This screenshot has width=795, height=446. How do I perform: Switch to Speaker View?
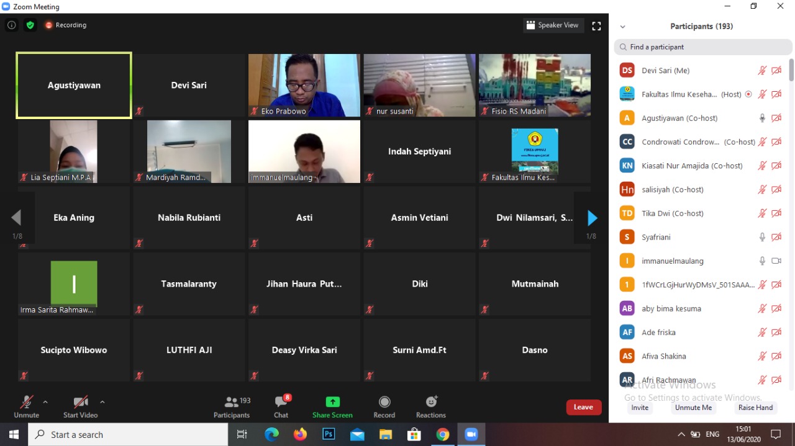pyautogui.click(x=552, y=25)
